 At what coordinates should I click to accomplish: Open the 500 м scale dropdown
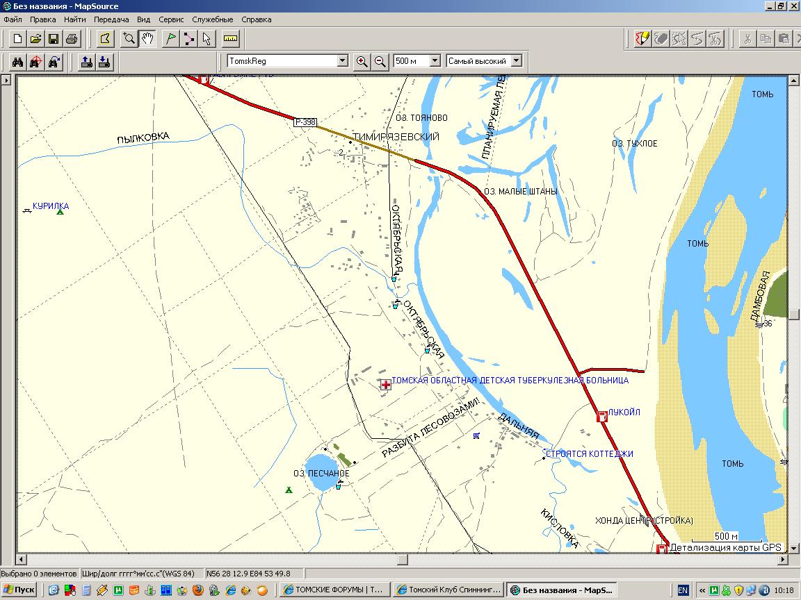coord(435,61)
